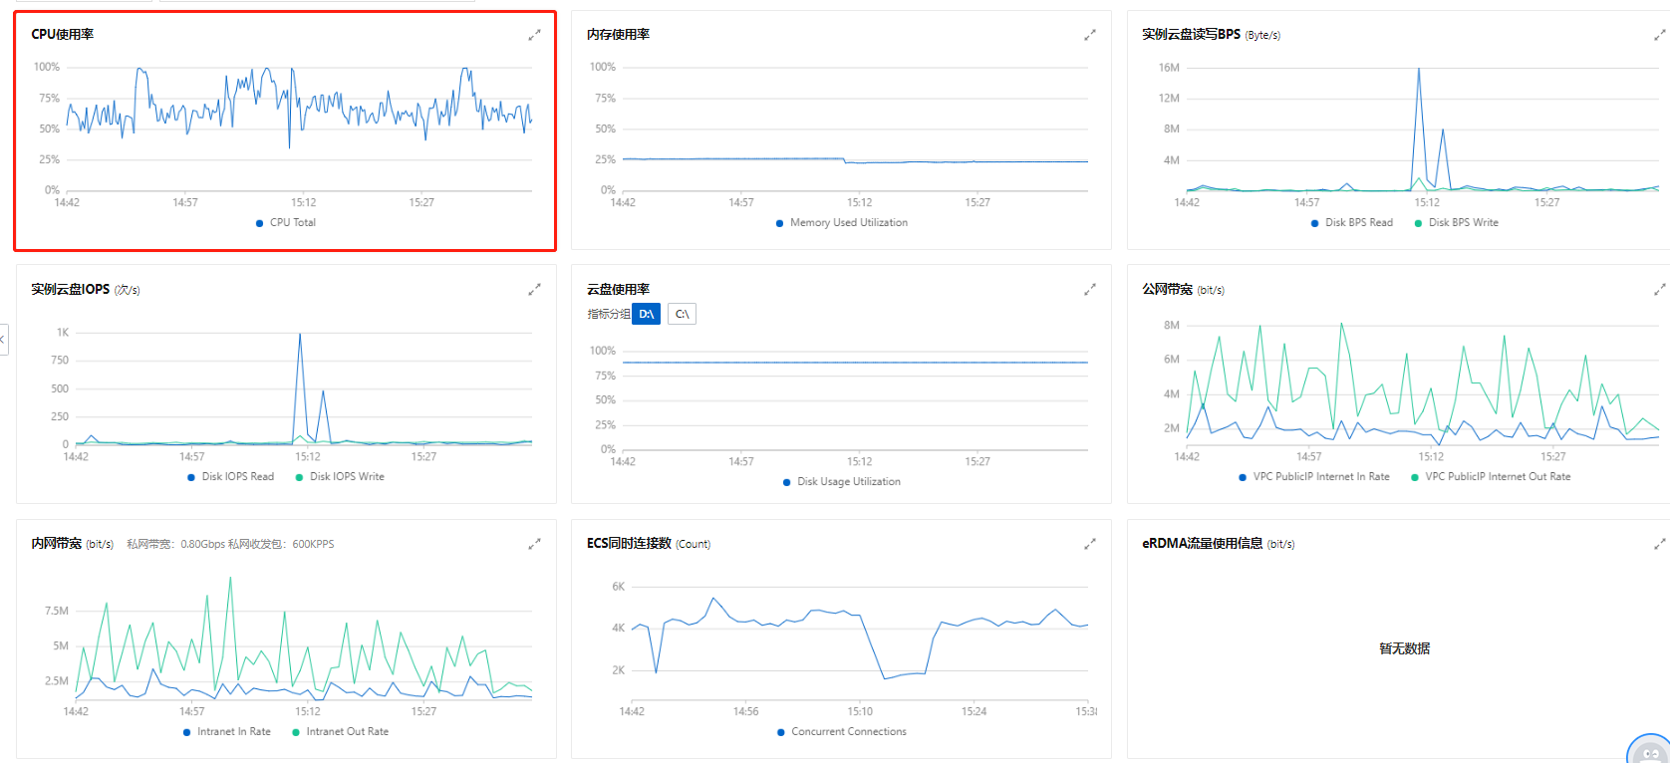The width and height of the screenshot is (1670, 763).
Task: Toggle Disk BPS Write legend series
Action: click(x=1457, y=222)
